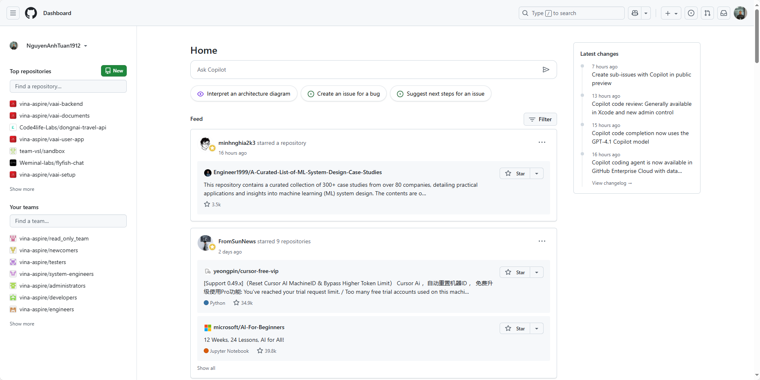760x380 pixels.
Task: Open Copilot chat icon in header
Action: [x=635, y=13]
